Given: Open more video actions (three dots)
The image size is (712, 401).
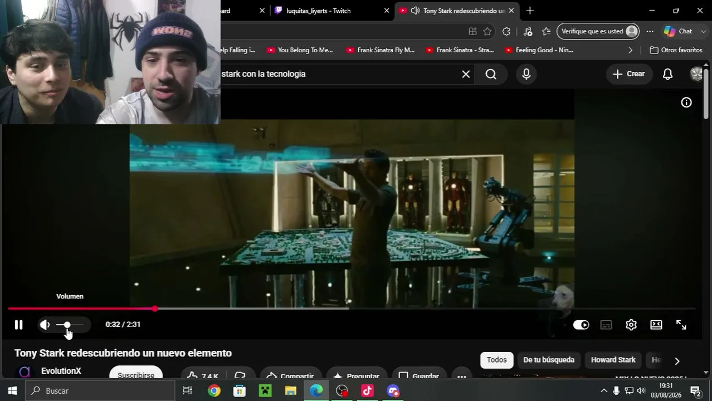Looking at the screenshot, I should (x=462, y=376).
